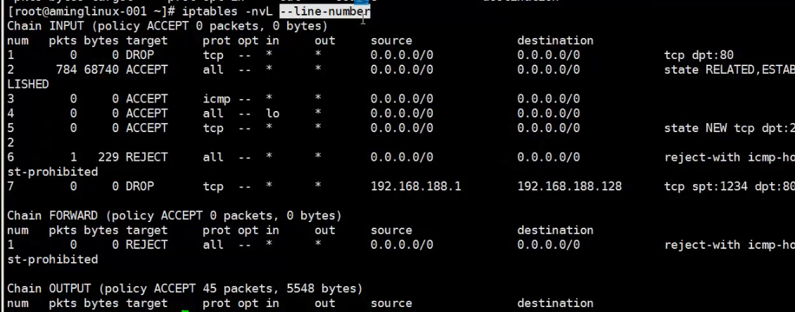Click the tcp protocol in INPUT rule 5

tap(213, 128)
